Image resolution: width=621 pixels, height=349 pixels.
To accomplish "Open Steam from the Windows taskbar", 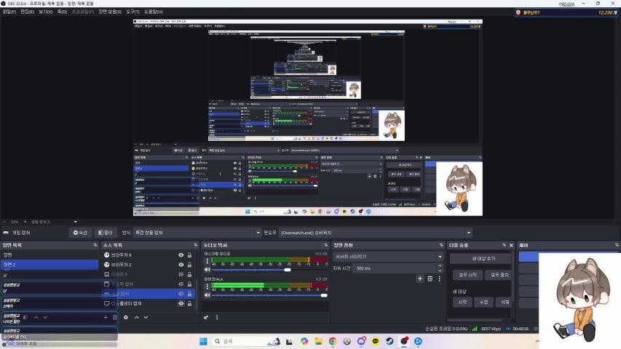I will tap(389, 341).
